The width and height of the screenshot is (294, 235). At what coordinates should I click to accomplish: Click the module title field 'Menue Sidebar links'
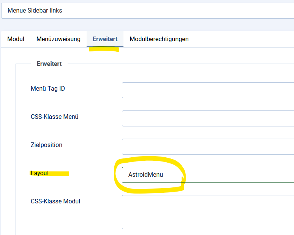pyautogui.click(x=147, y=11)
